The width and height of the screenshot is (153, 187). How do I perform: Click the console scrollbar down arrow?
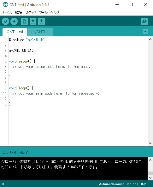click(150, 178)
